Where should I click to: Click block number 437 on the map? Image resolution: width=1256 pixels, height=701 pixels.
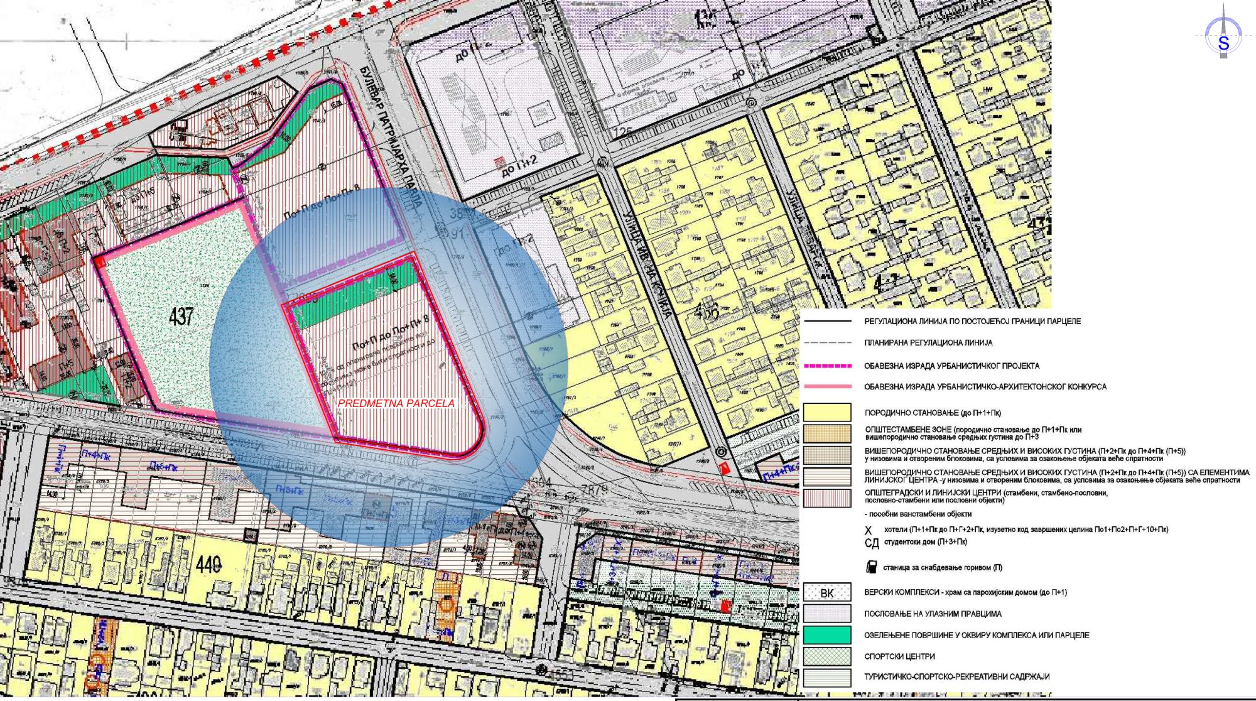181,316
